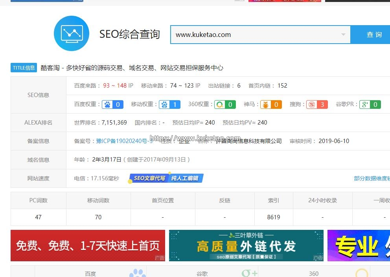Image resolution: width=390 pixels, height=277 pixels.
Task: Click the SEO综合查询 chart logo icon
Action: (x=72, y=33)
